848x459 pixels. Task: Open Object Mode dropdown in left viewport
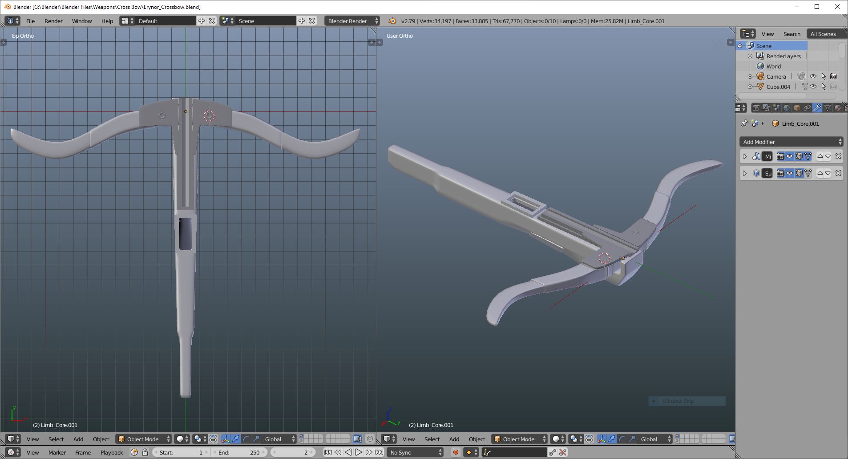144,439
